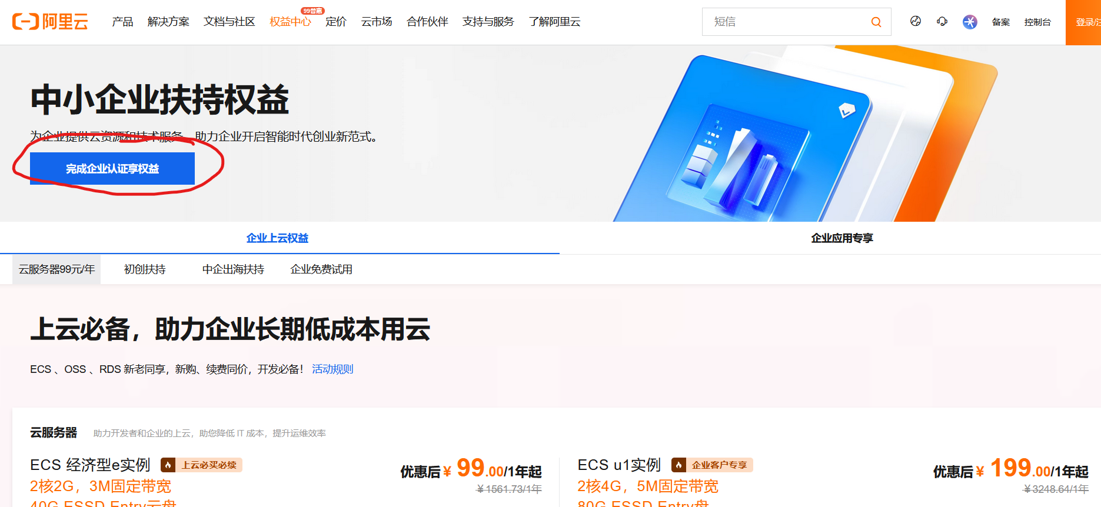Go to 权益中心 in the navigation
This screenshot has height=507, width=1101.
pos(290,22)
